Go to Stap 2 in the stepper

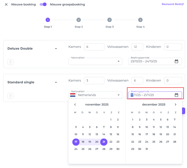coord(79,20)
